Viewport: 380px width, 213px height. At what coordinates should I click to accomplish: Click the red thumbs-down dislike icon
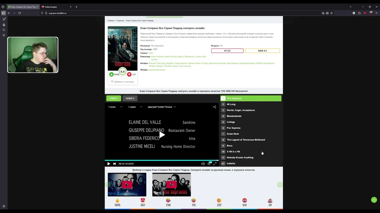pos(129,75)
